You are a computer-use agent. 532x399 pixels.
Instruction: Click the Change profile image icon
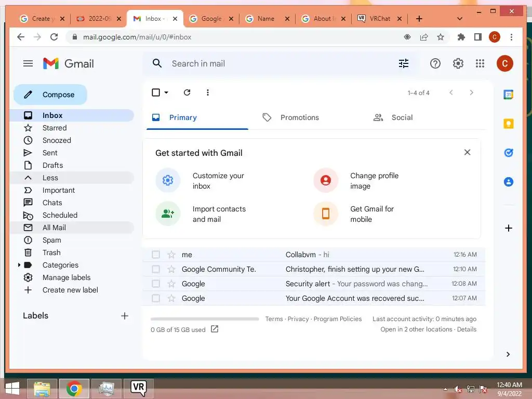[x=326, y=180]
